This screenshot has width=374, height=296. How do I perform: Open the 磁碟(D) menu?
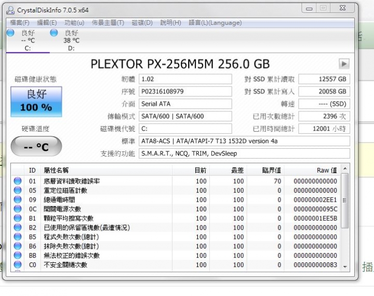(142, 23)
